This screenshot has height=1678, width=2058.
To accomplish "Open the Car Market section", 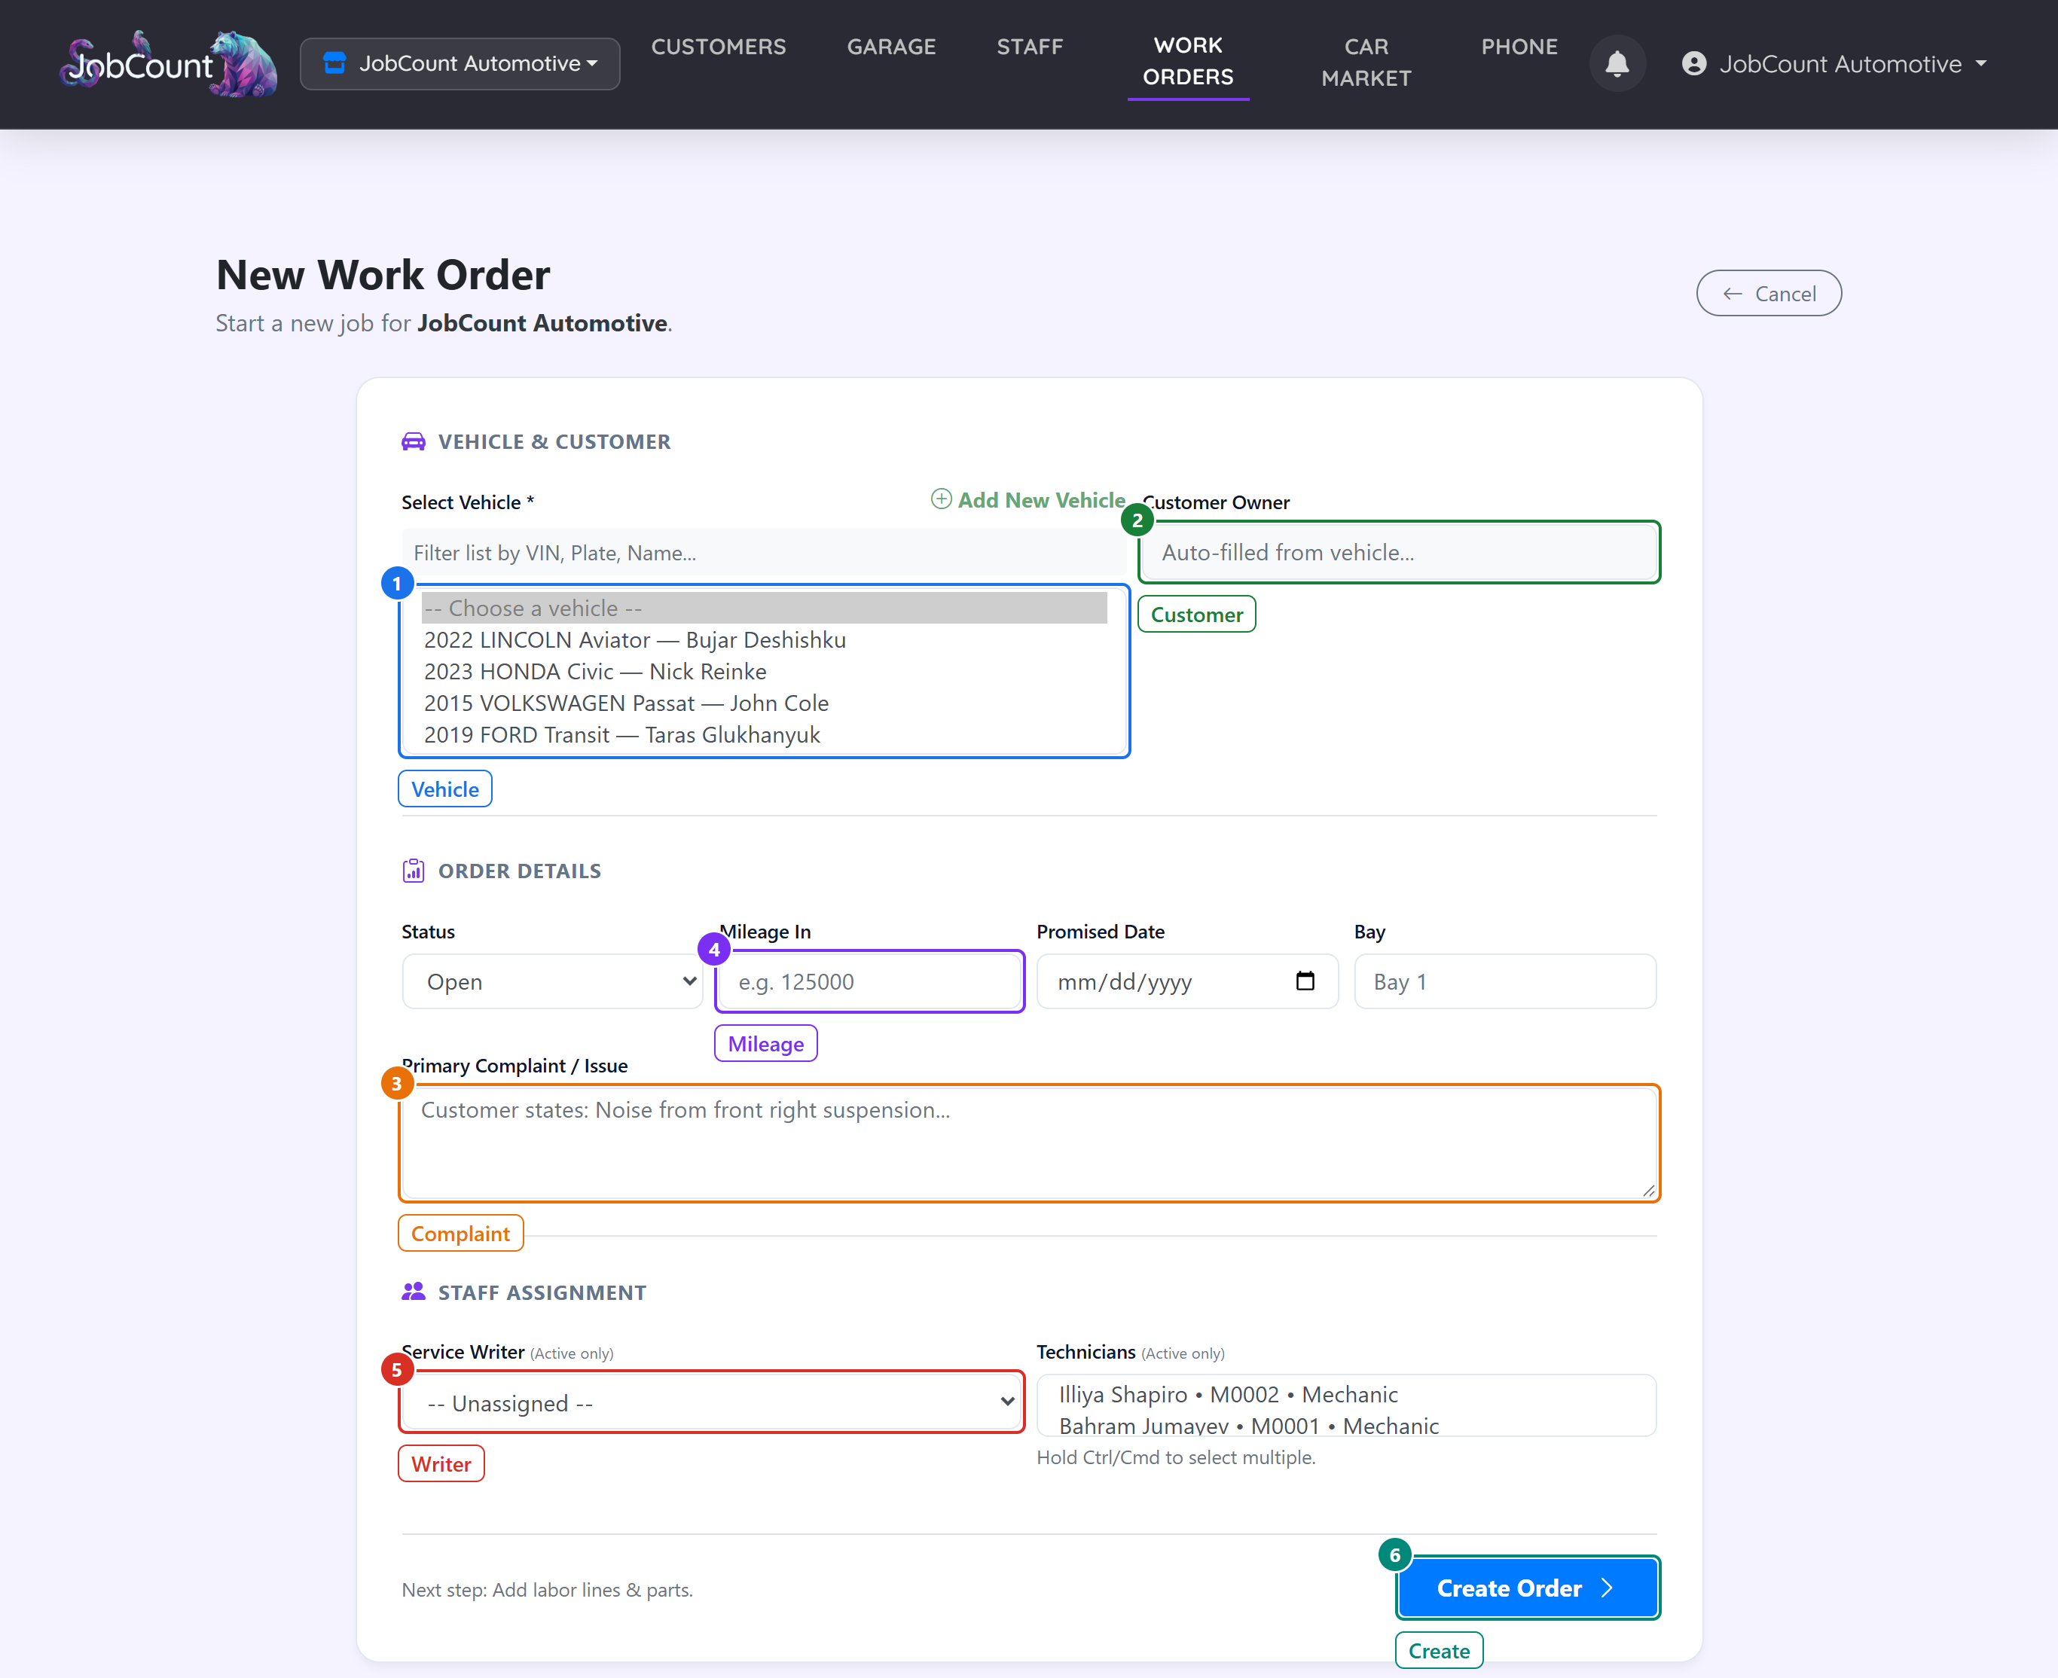I will pos(1366,62).
